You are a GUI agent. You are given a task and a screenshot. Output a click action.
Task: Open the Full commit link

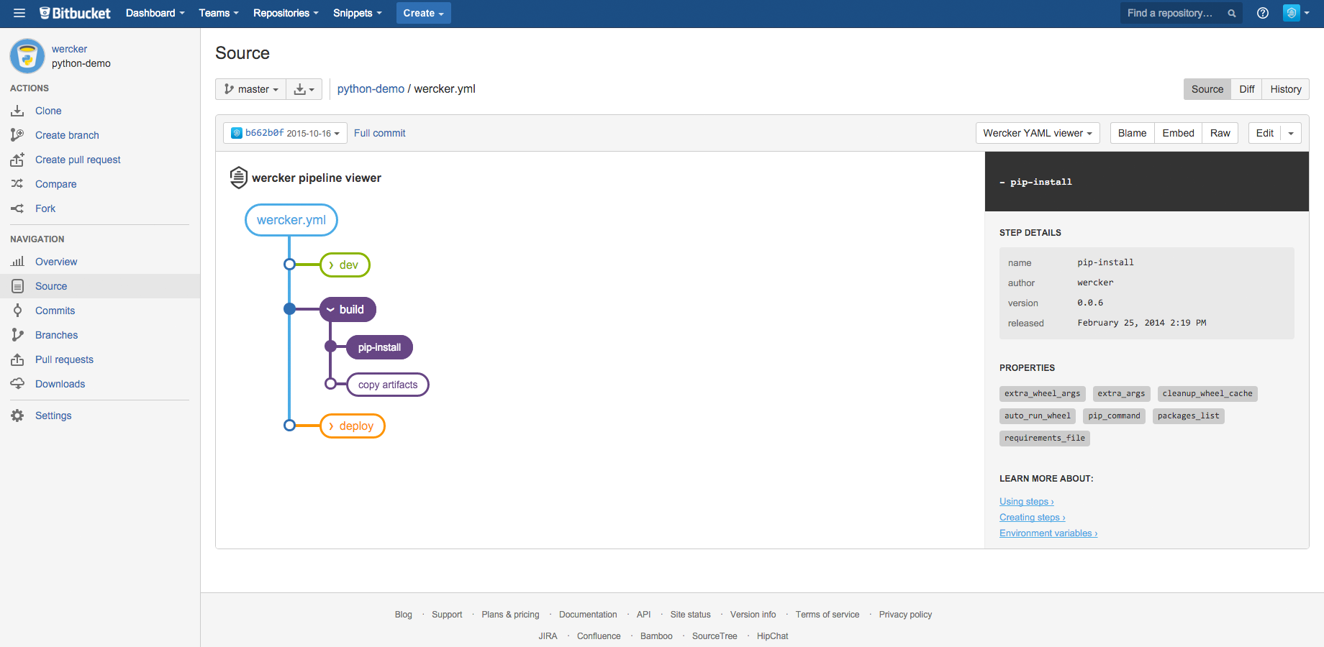(379, 133)
